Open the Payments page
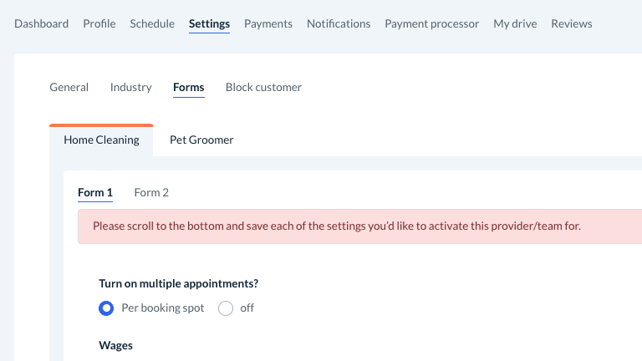Screen dimensions: 642x361 pyautogui.click(x=268, y=23)
